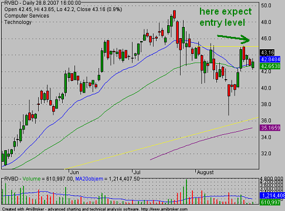This screenshot has width=285, height=211.
Task: Click the green 42.6538 moving average tag
Action: (270, 66)
